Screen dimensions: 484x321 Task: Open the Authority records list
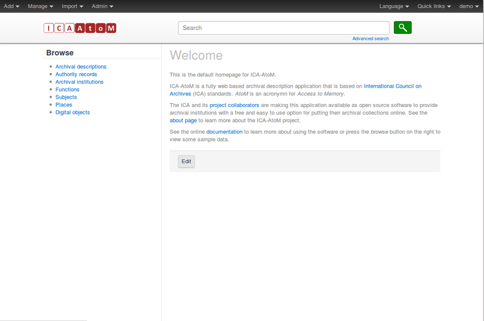(x=76, y=74)
